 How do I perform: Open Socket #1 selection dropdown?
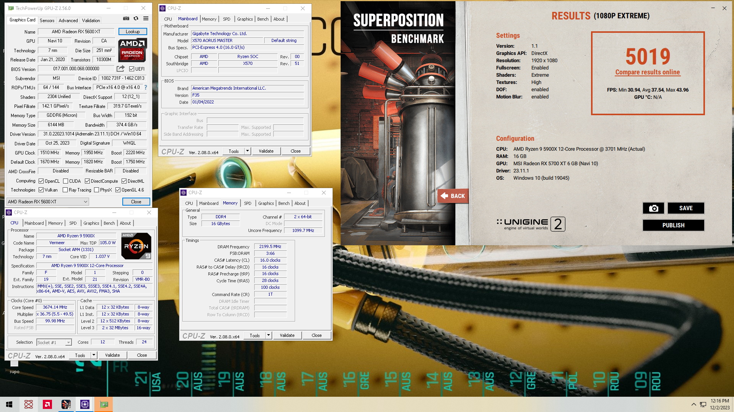point(54,343)
